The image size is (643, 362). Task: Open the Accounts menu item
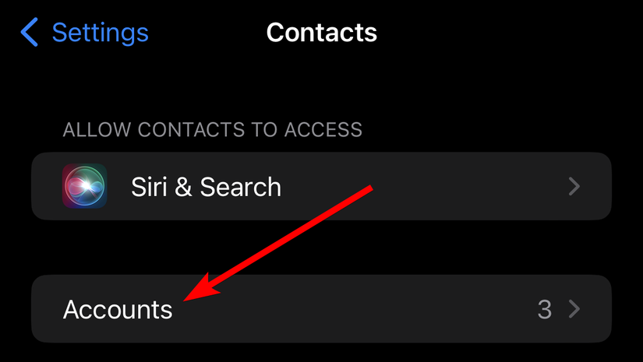coord(321,309)
